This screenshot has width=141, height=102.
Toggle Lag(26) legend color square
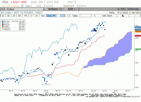click(3, 26)
